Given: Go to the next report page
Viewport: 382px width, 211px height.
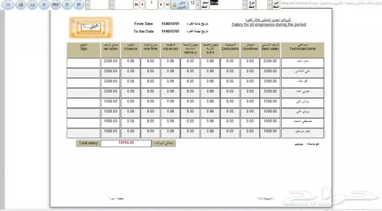Looking at the screenshot, I should [161, 4].
